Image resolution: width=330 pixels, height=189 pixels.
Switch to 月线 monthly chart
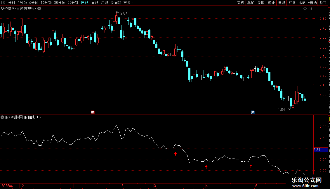[x=104, y=3]
